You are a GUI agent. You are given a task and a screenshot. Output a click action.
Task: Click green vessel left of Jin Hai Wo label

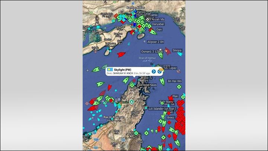click(162, 82)
